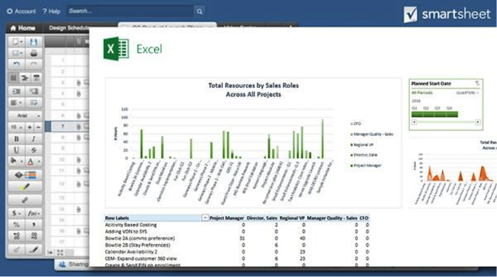Click the 'Acitivity Based Costing' row label

click(x=131, y=225)
